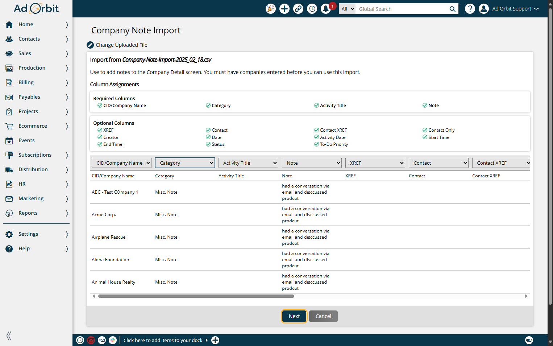The image size is (553, 346).
Task: Open the Slack icon in the dock
Action: 113,340
